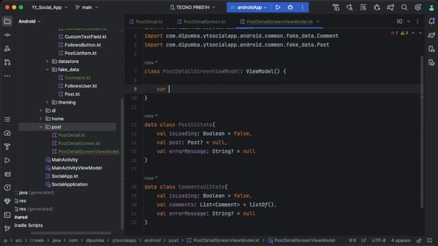The image size is (438, 246).
Task: Open Structure tool window icon
Action: click(x=8, y=120)
